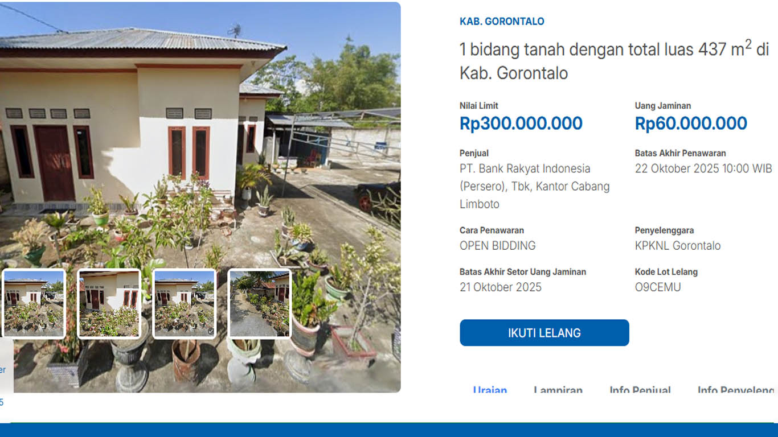Click the bid deadline 22 Oktober 2025 10:00 WIB
778x437 pixels.
[703, 169]
